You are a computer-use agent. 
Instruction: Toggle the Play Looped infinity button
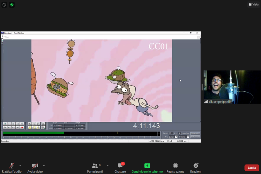[x=22, y=124]
